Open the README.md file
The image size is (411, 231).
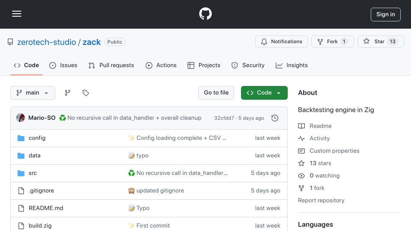click(x=46, y=208)
